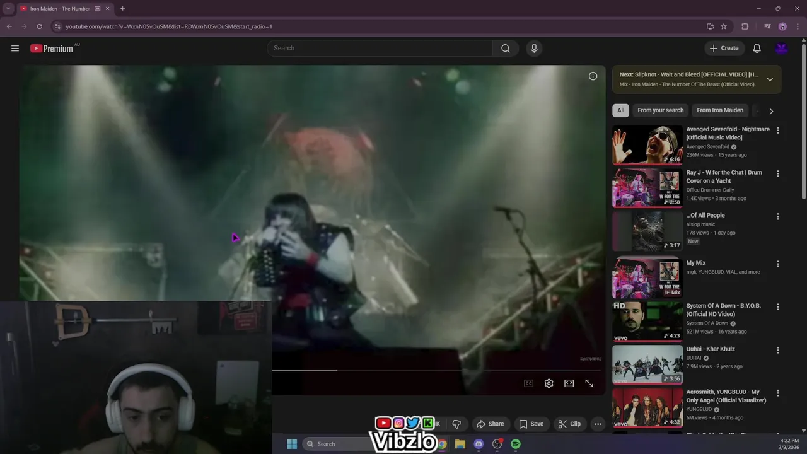Open Spotify from taskbar
Screen dimensions: 807x454
point(516,444)
